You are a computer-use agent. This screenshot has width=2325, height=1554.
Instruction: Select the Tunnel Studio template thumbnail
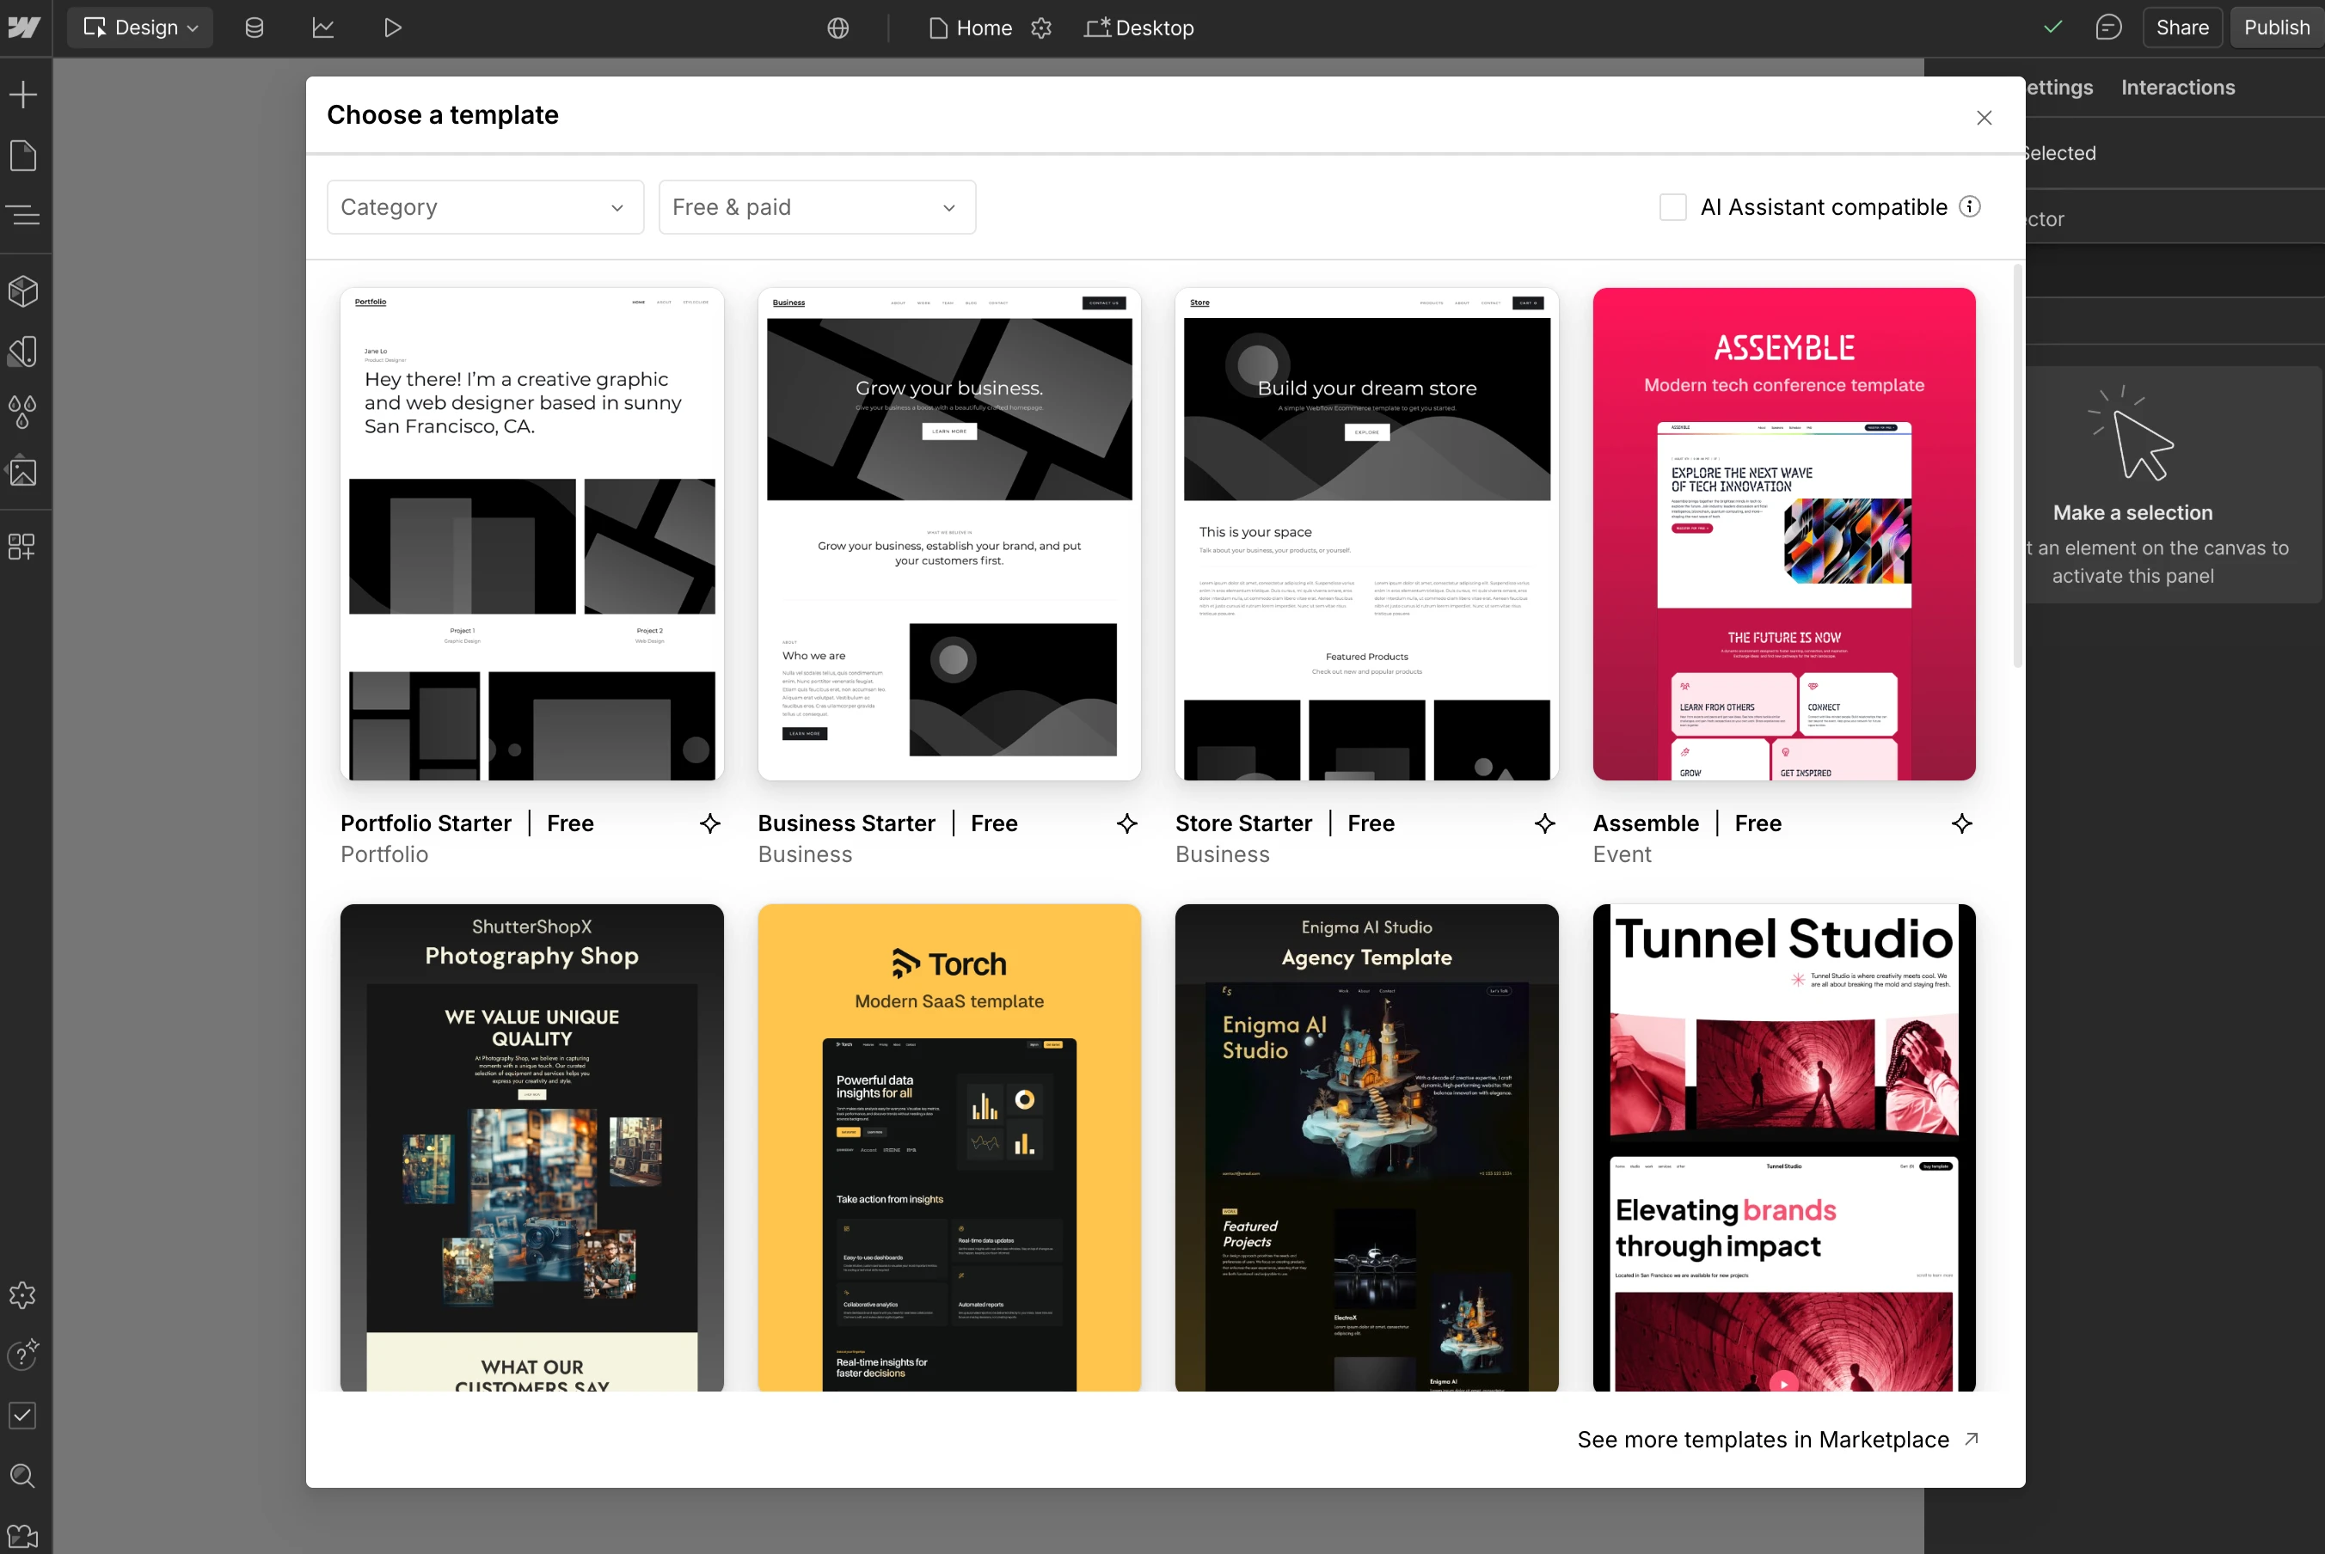pos(1783,1147)
